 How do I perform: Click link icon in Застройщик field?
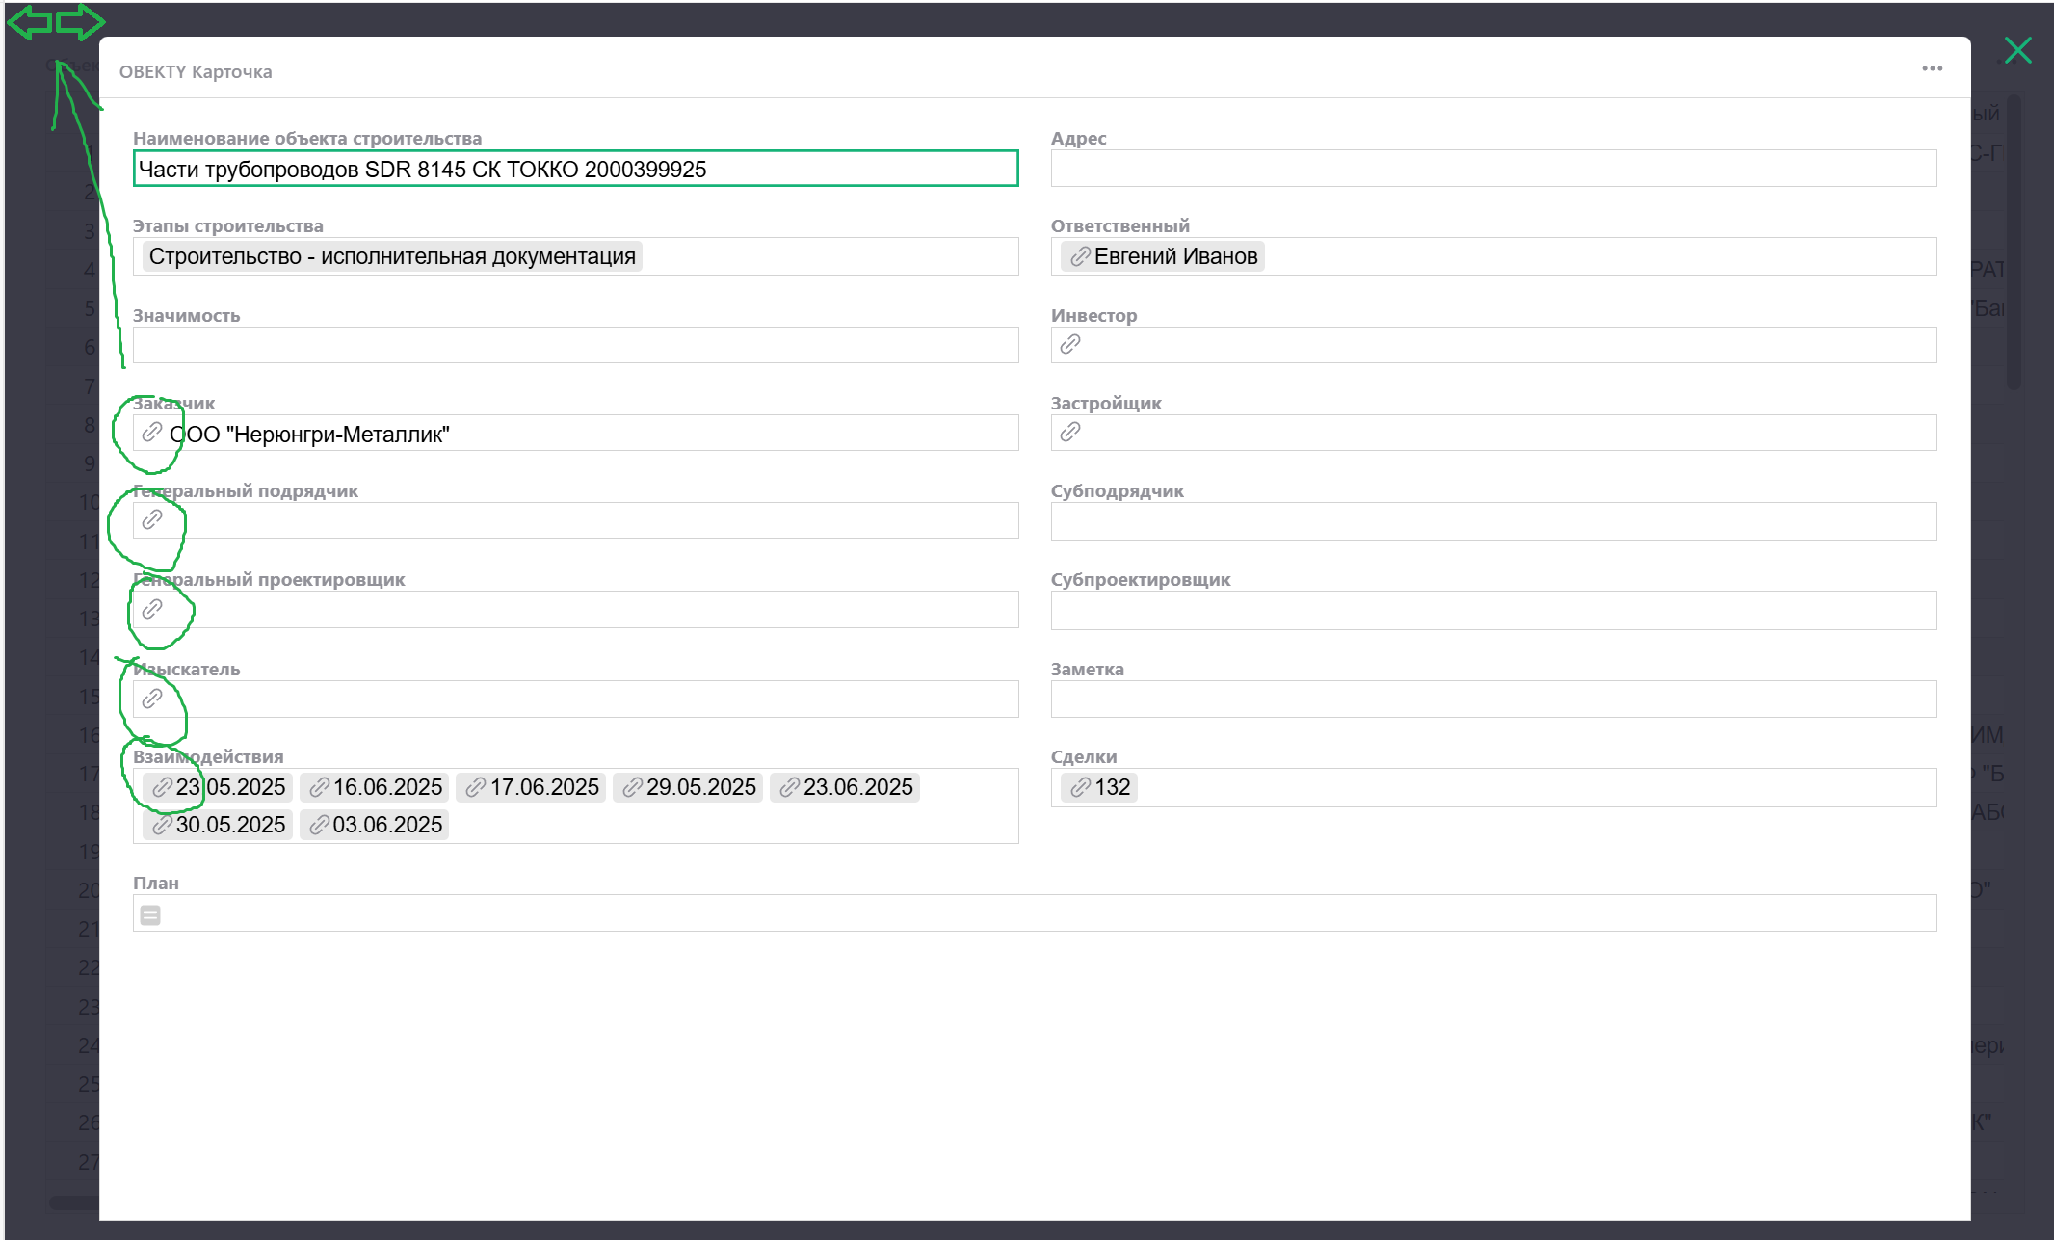click(x=1070, y=432)
